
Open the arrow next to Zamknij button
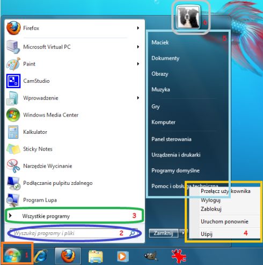coord(183,233)
